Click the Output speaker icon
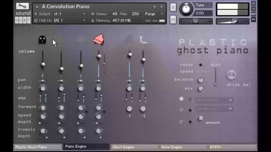 pos(36,14)
